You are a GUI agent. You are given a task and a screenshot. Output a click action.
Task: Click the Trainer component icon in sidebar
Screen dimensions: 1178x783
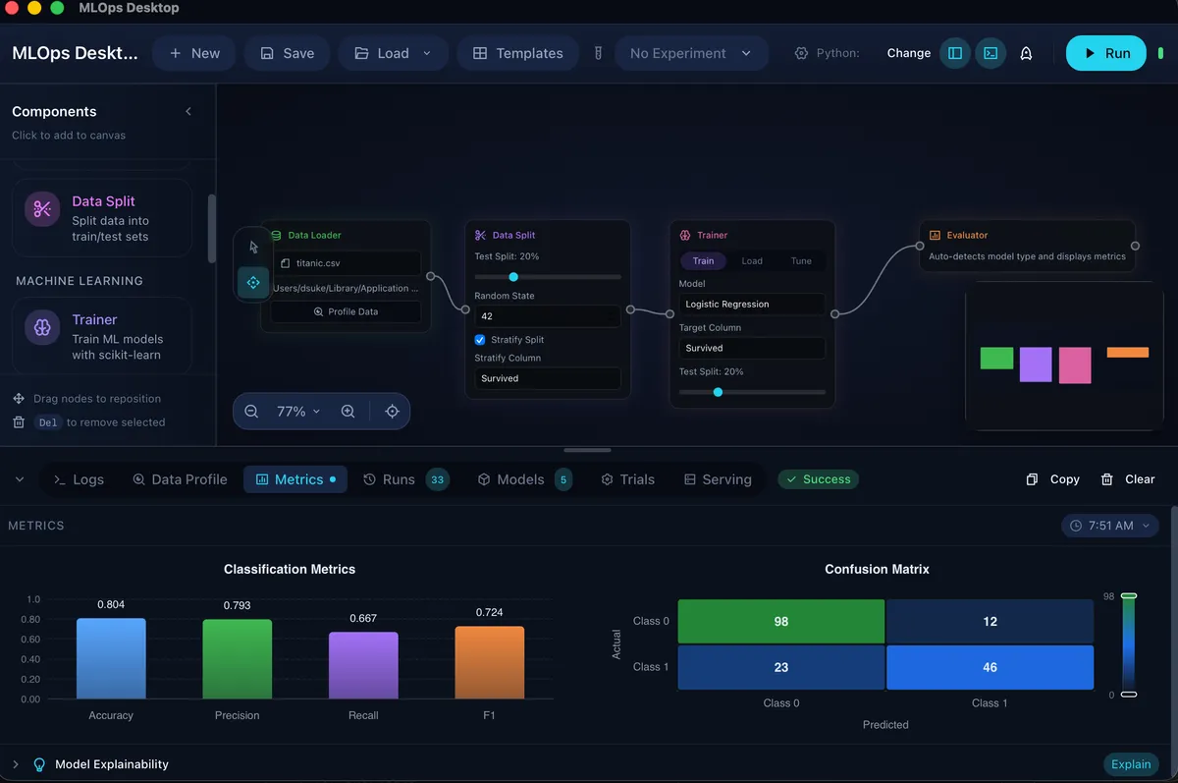[x=40, y=327]
